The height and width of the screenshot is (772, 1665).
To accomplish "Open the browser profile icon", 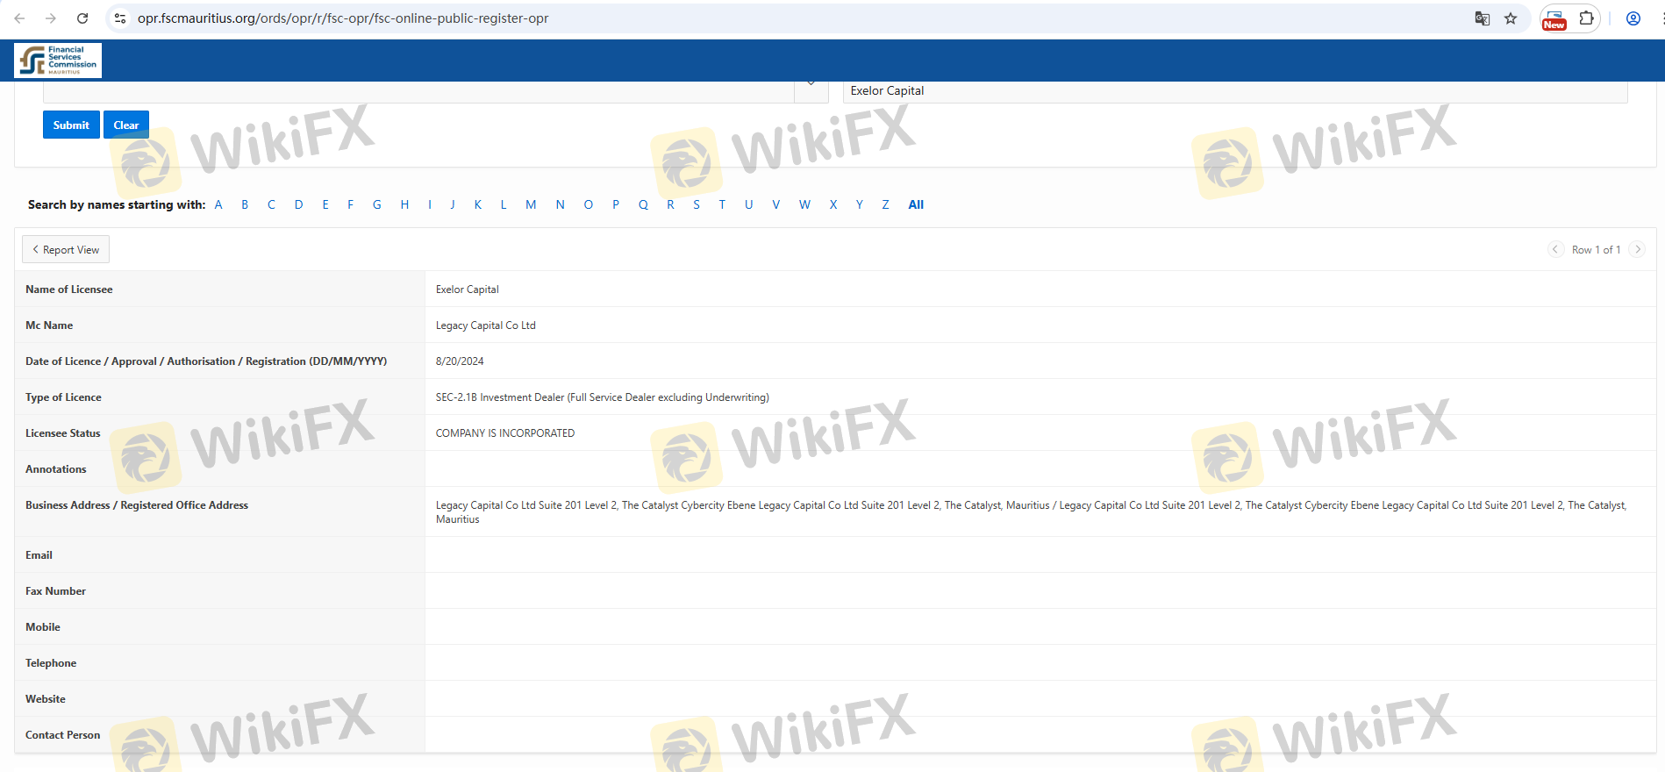I will (1633, 18).
